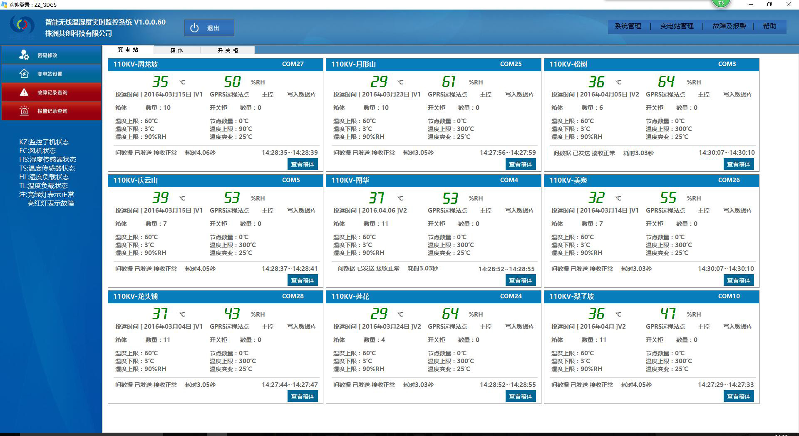Click 查看箱体 for 110KV-南华

521,280
